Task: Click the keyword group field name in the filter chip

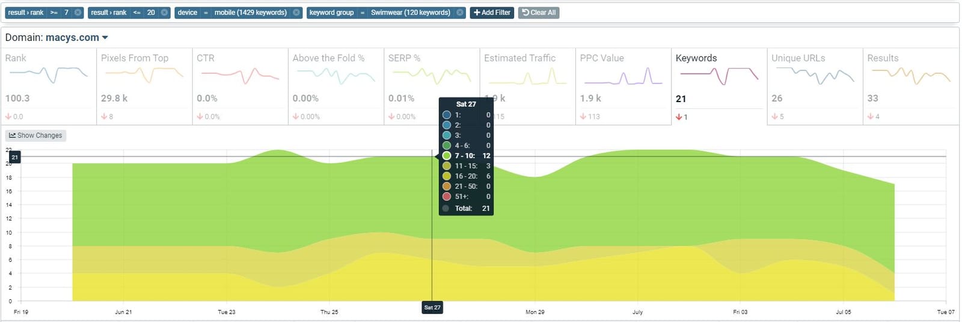Action: (x=331, y=13)
